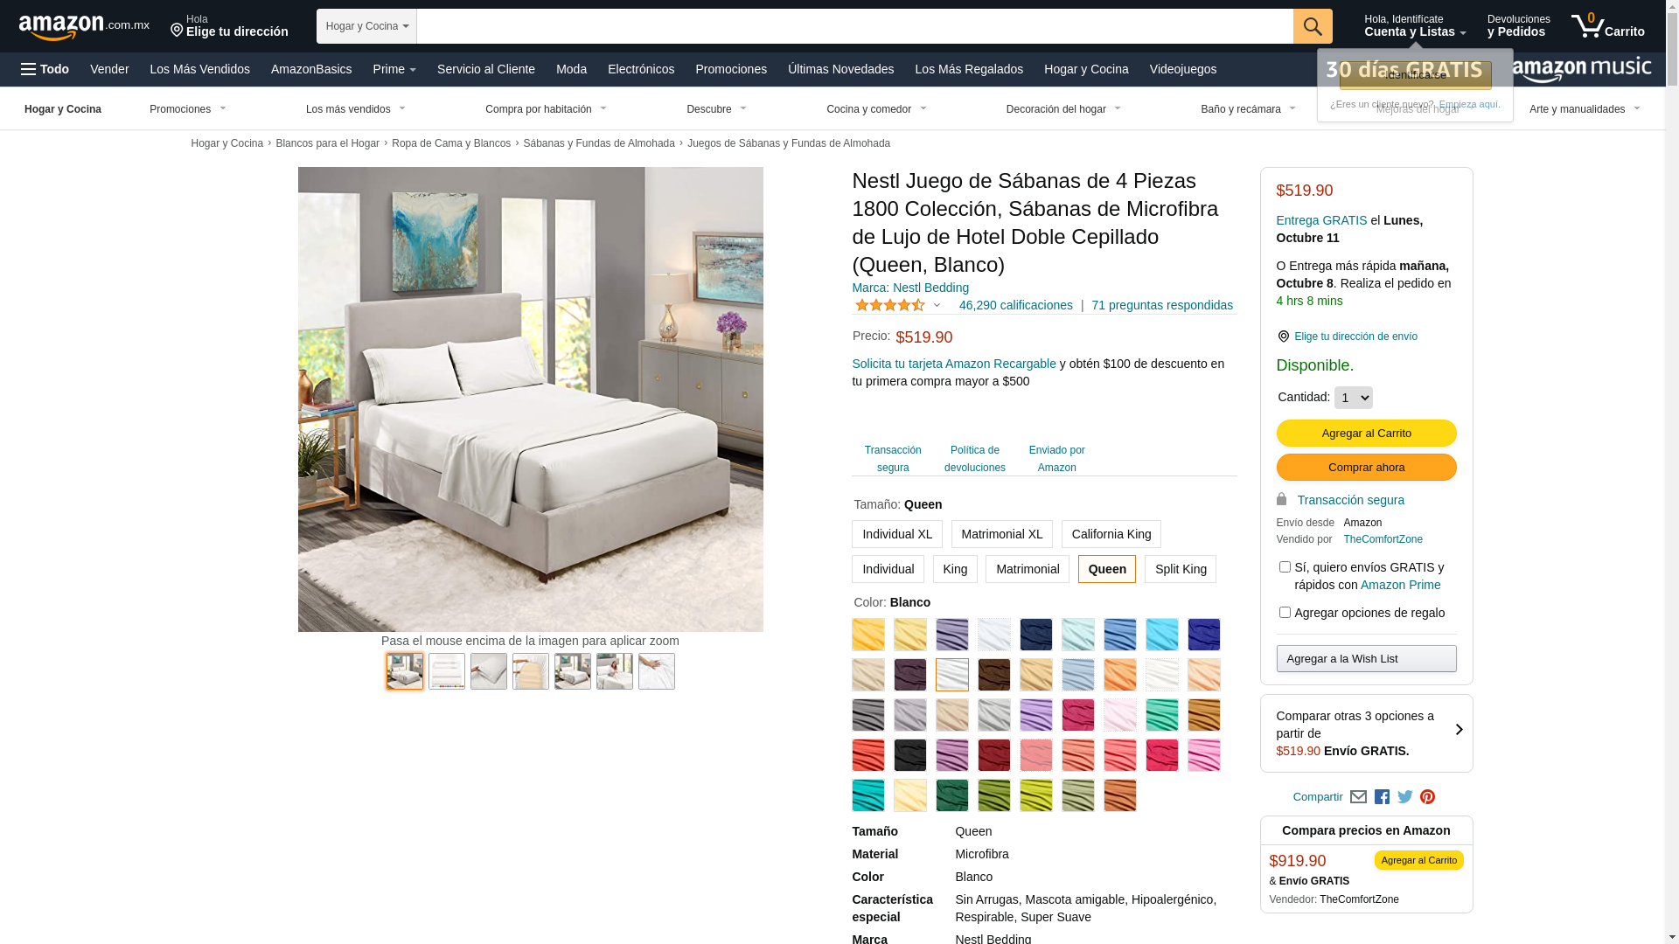1679x944 pixels.
Task: Open the Todo hamburger menu
Action: pos(45,69)
